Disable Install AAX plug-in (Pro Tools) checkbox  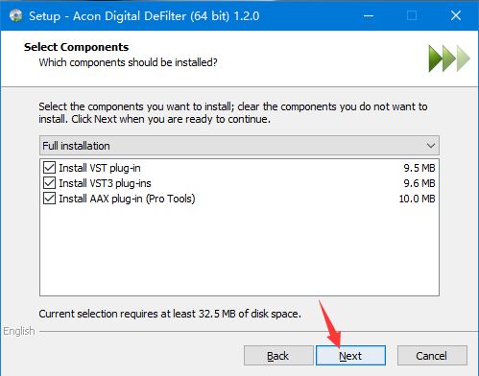(49, 199)
